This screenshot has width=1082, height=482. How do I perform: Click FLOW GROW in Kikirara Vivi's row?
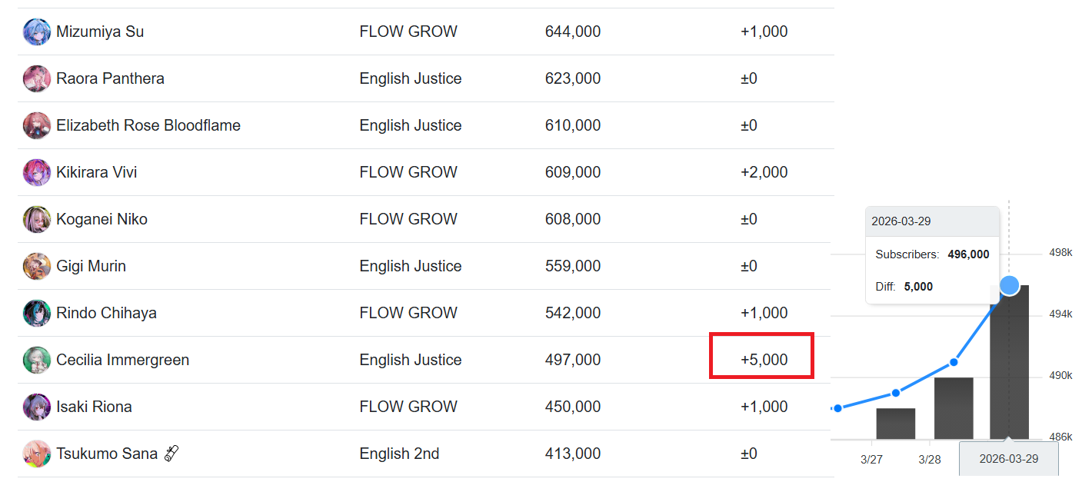coord(408,173)
